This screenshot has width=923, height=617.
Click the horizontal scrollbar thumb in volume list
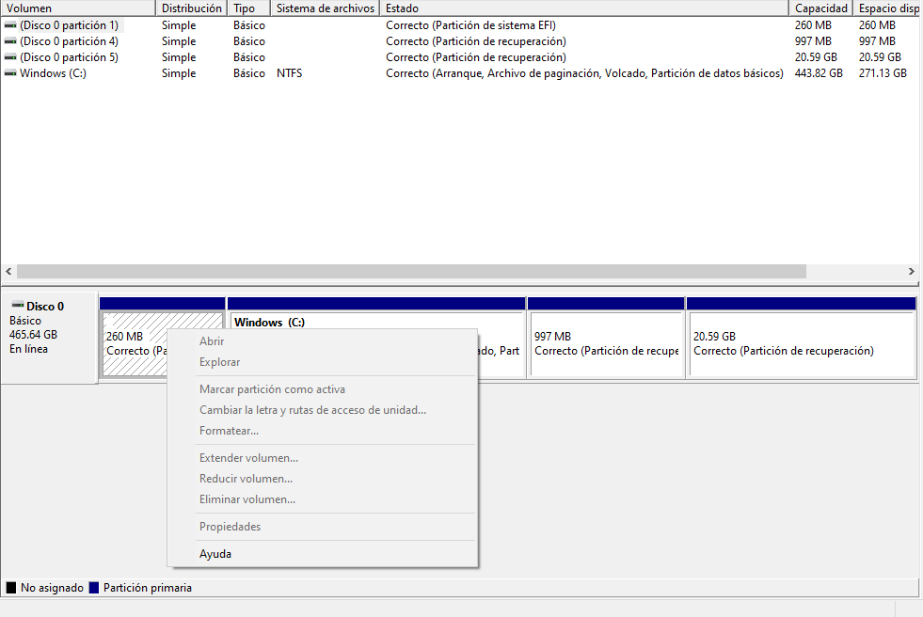point(411,271)
